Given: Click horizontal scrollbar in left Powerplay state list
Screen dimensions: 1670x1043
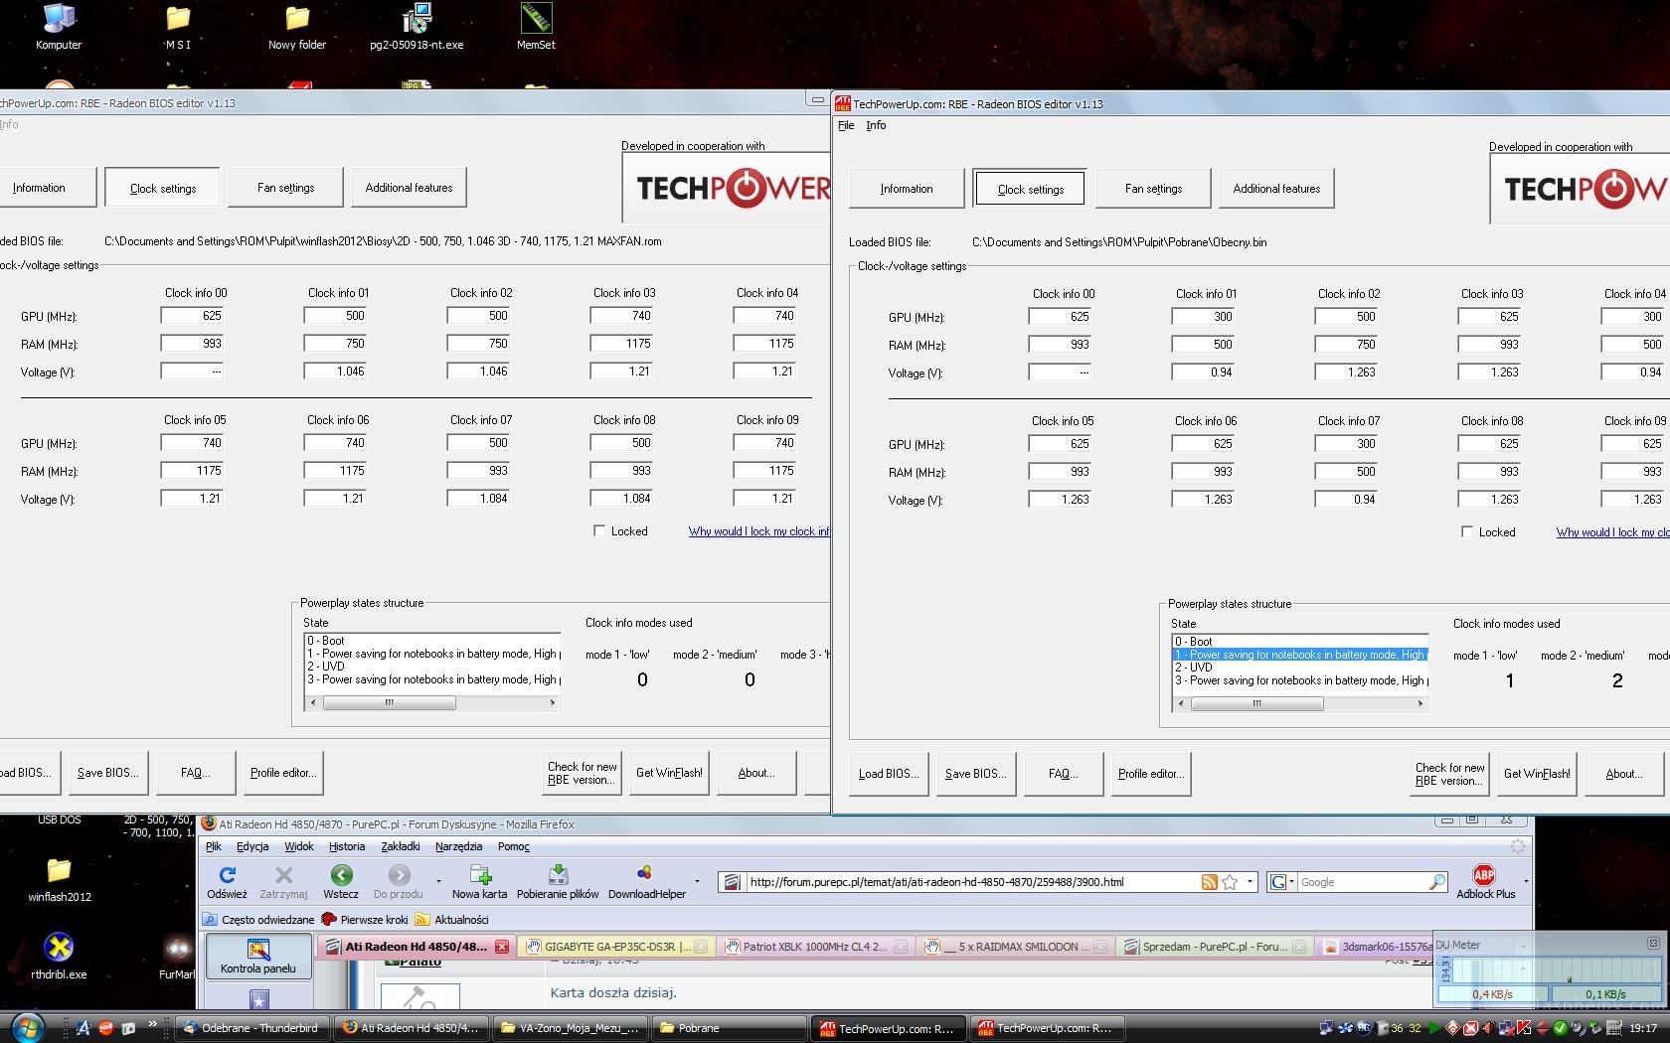Looking at the screenshot, I should pyautogui.click(x=389, y=702).
